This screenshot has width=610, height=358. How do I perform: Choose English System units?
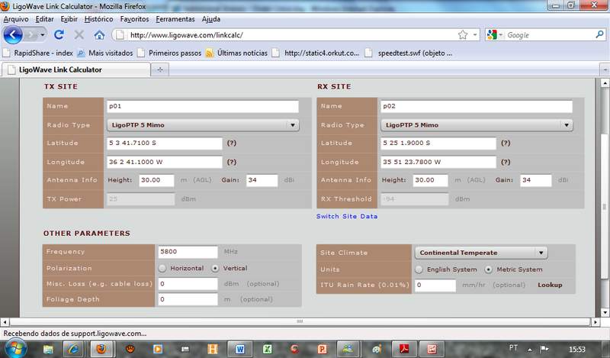click(419, 269)
